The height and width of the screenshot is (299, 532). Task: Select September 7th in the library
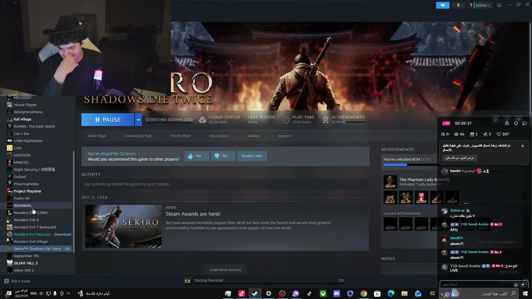tap(26, 256)
